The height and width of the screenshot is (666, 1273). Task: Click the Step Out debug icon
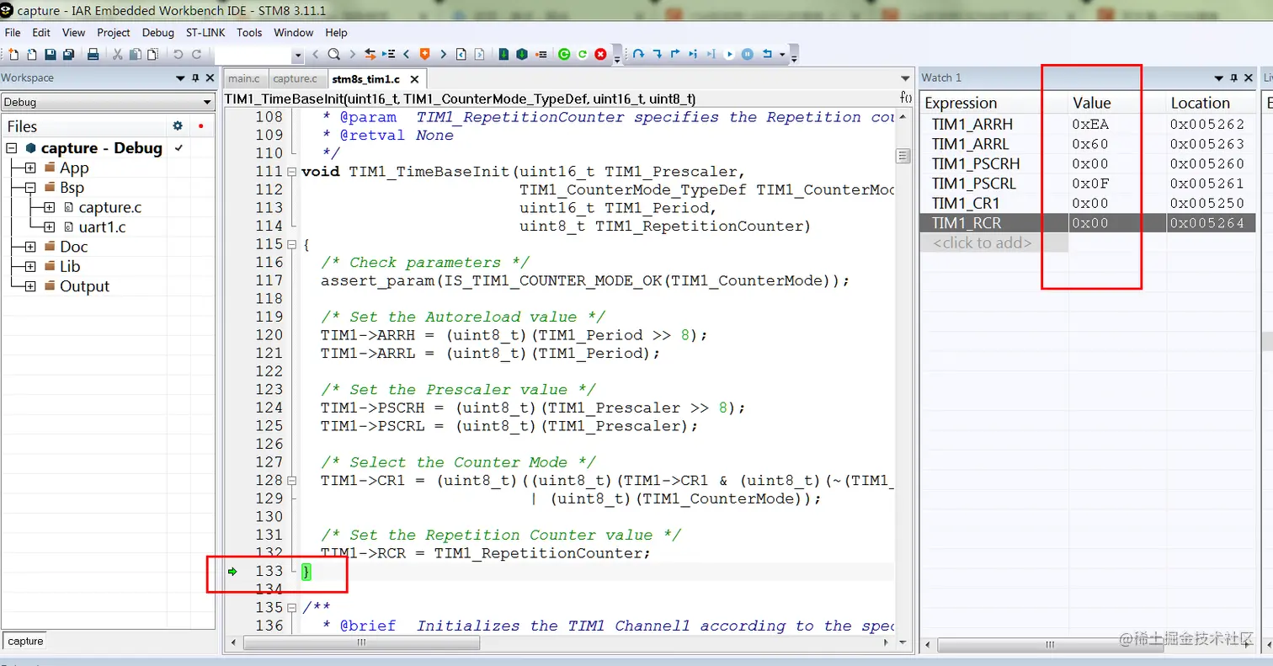coord(675,54)
